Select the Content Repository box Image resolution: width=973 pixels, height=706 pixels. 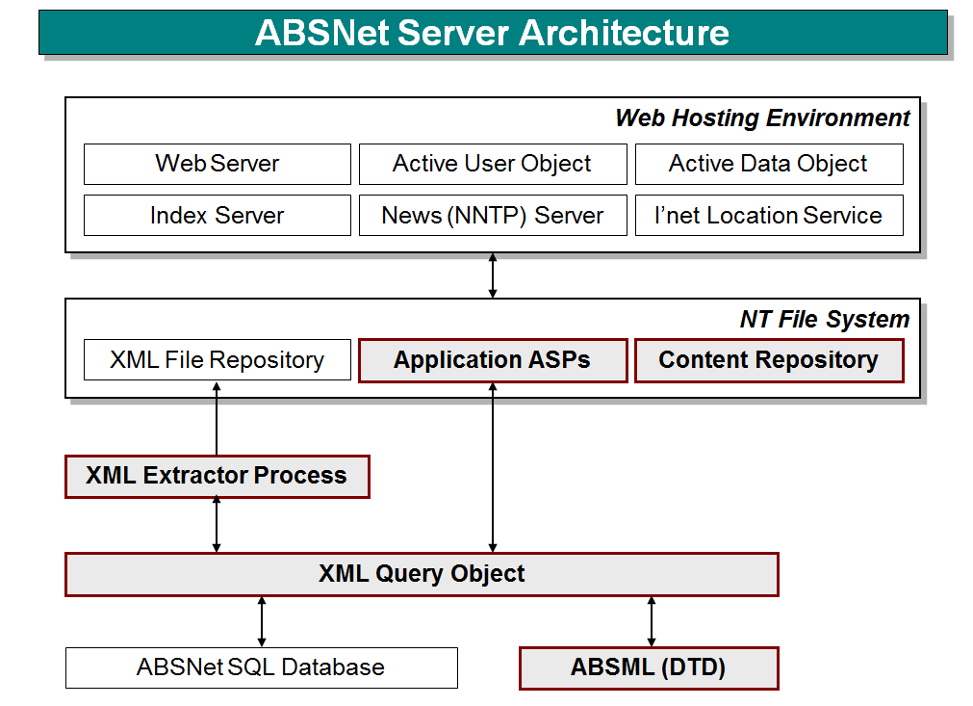pos(768,359)
